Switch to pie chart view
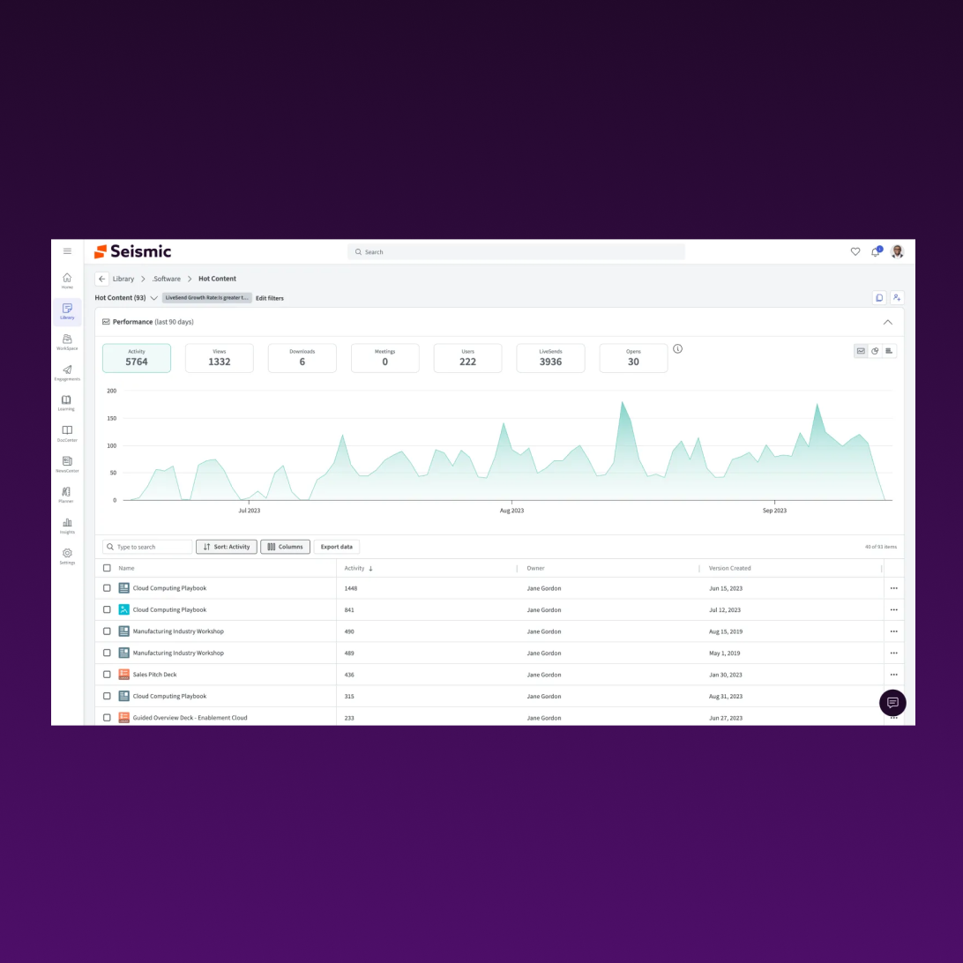 [x=875, y=351]
